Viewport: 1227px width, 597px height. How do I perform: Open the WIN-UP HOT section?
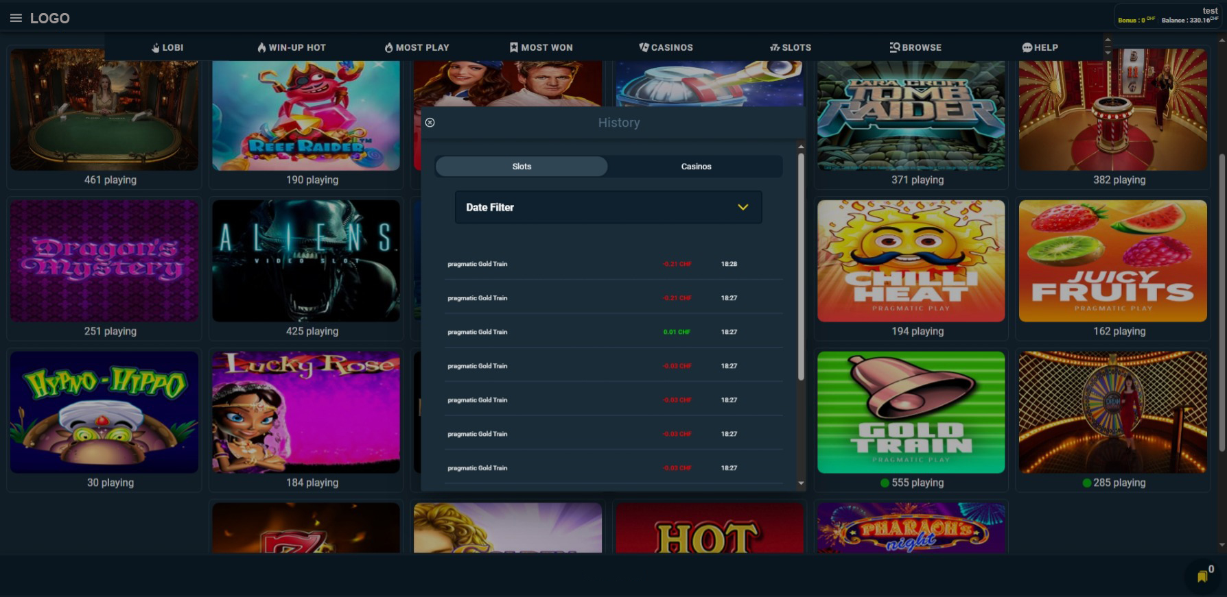click(x=292, y=47)
